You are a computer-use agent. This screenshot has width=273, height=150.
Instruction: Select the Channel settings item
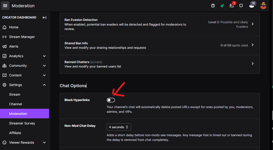[15, 104]
